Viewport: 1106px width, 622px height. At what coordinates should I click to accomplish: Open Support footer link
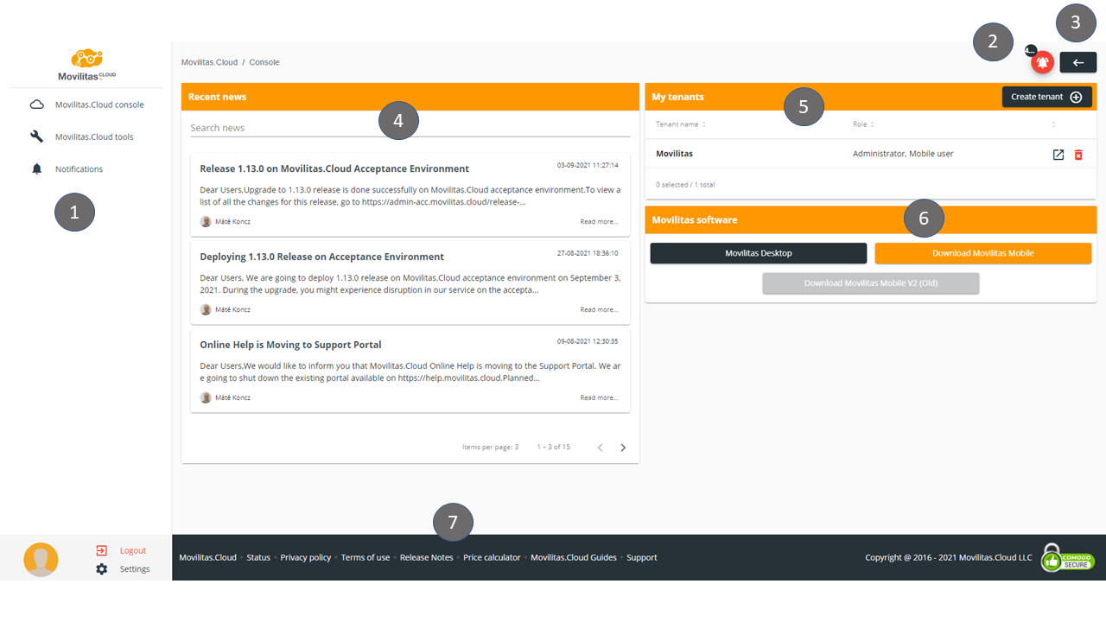click(x=642, y=557)
